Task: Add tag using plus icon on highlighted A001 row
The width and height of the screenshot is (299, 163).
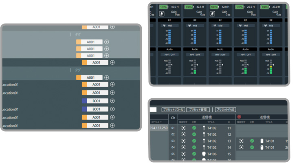Action: [x=112, y=62]
